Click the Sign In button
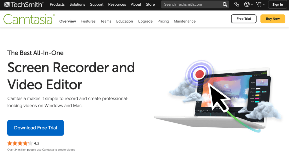Screen dimensions: 289x168 277,5
